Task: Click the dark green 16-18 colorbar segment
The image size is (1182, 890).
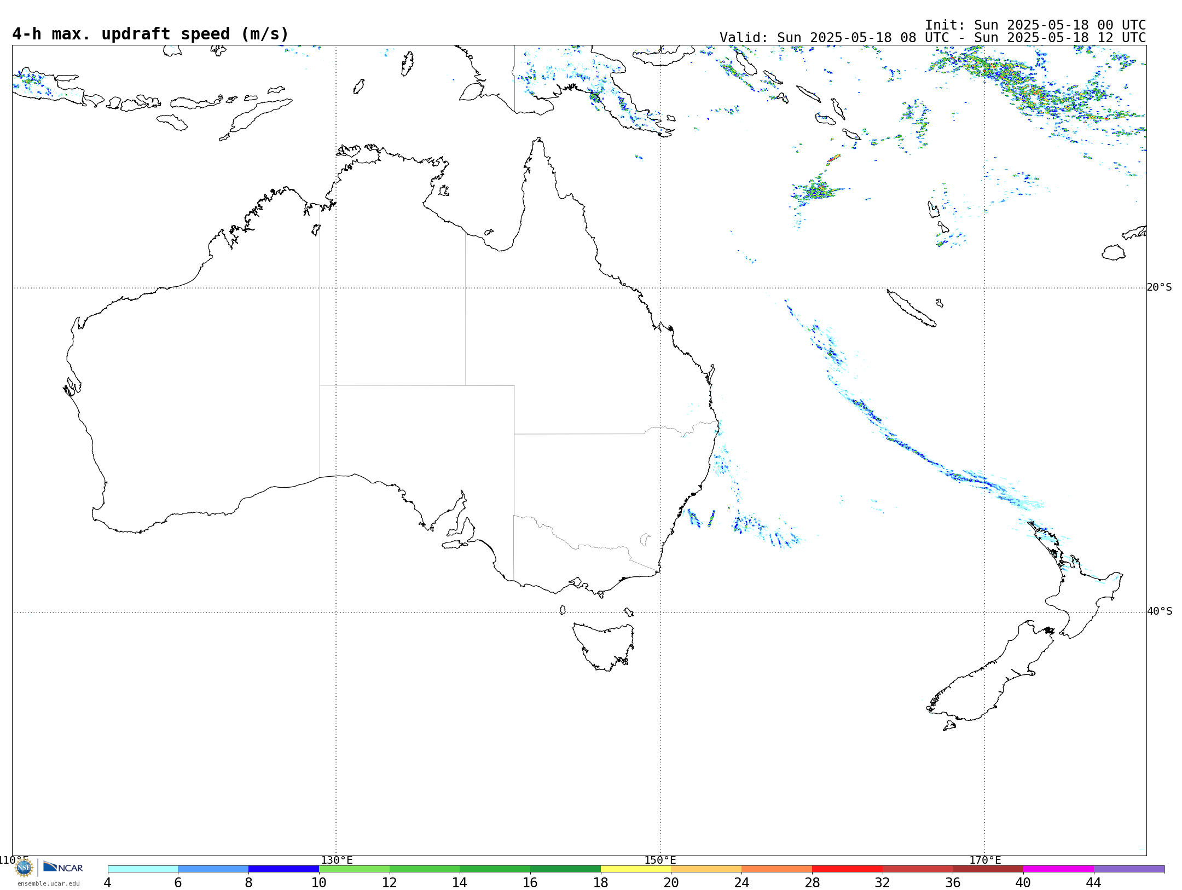Action: 565,869
